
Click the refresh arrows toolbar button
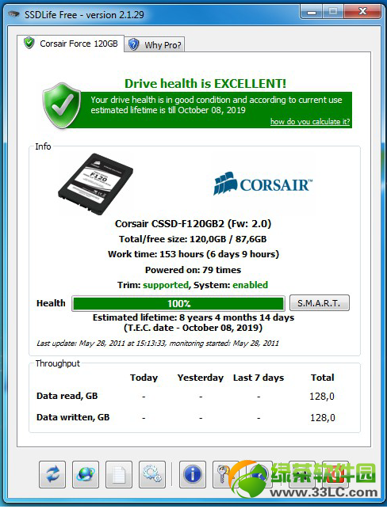[x=52, y=474]
